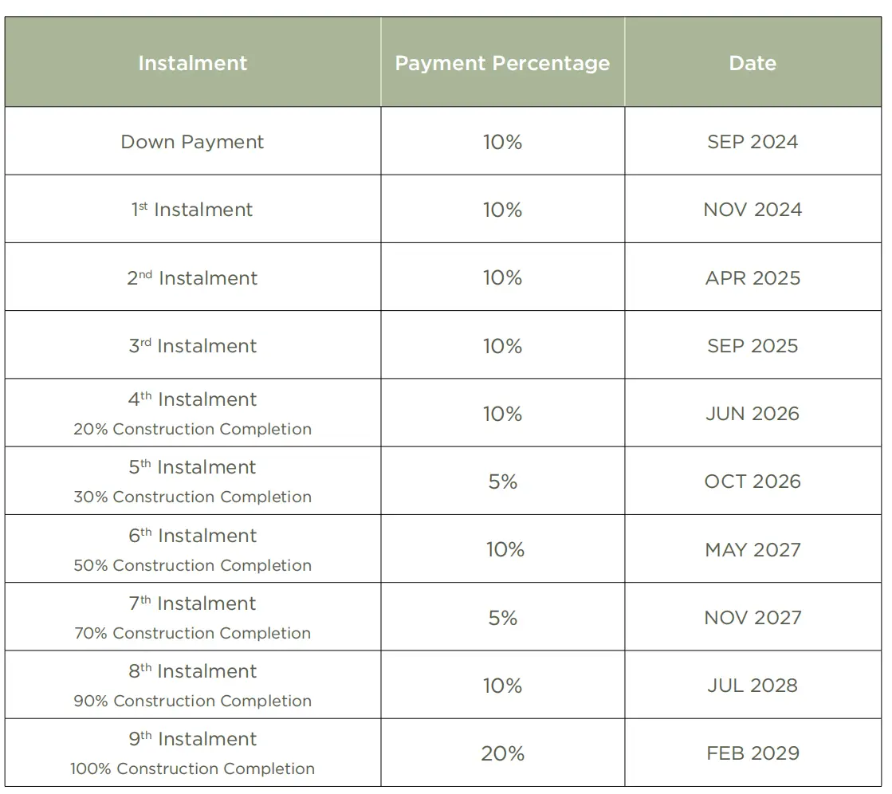This screenshot has width=892, height=794.
Task: Click the Instalment column header
Action: (x=193, y=62)
